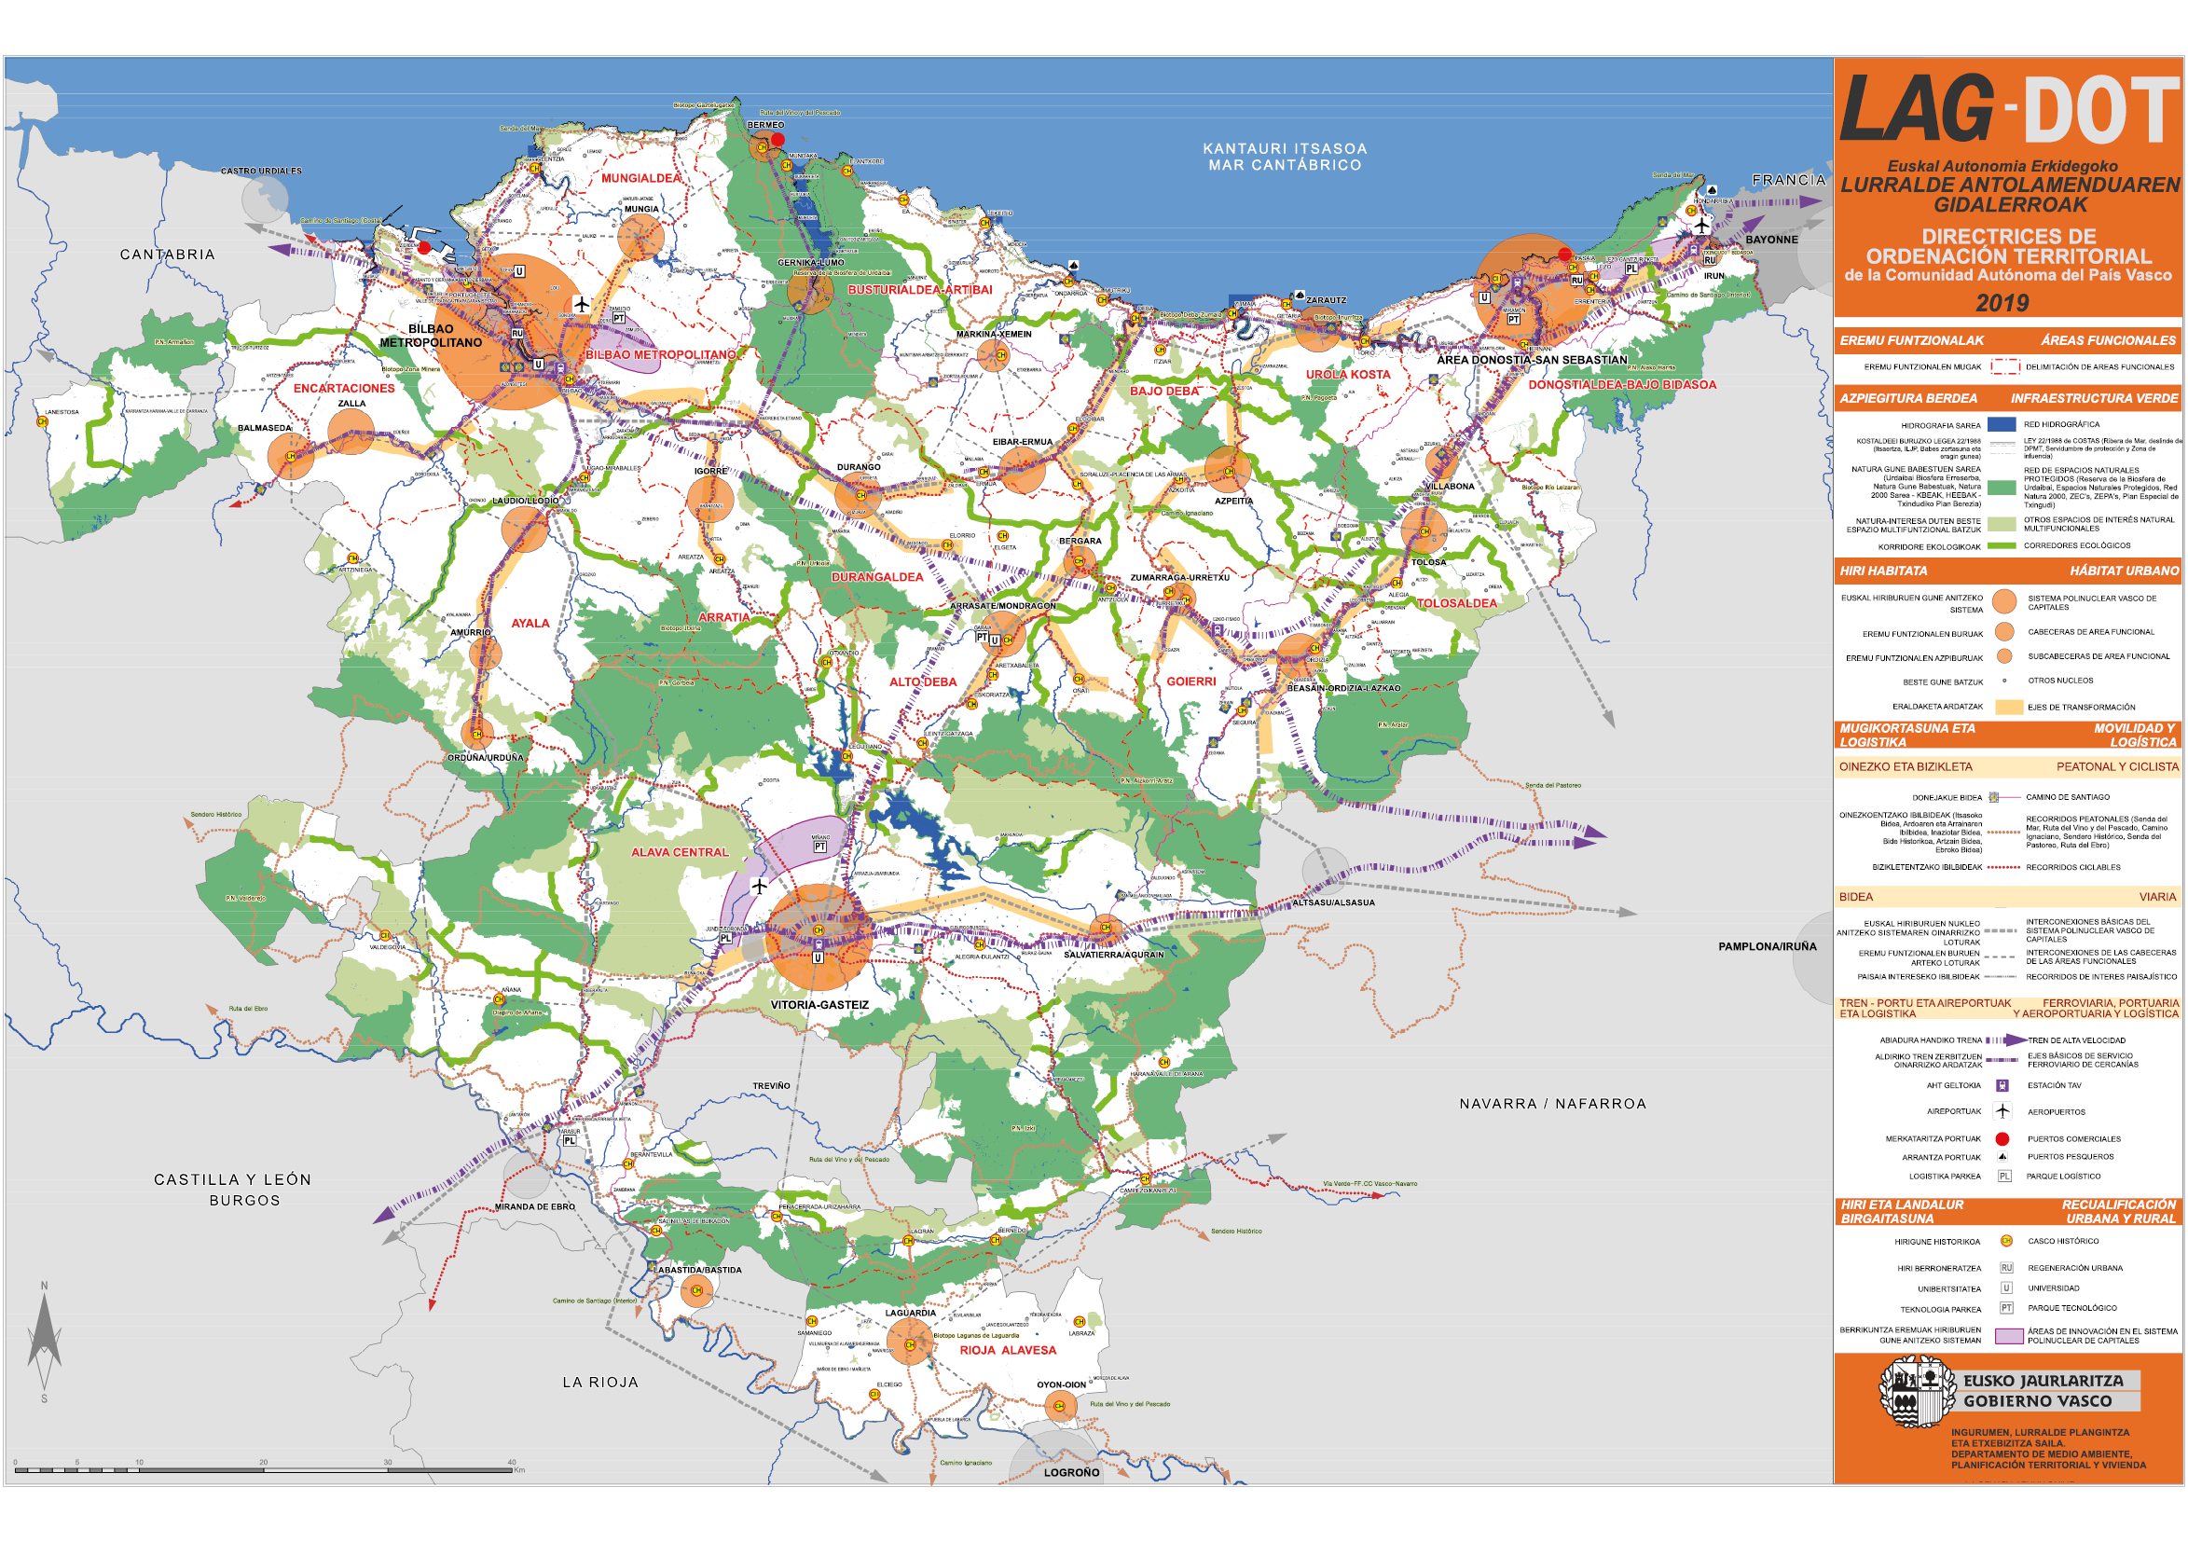Click the Casco Histórico CH legend symbol
This screenshot has width=2188, height=1542.
(2005, 1241)
